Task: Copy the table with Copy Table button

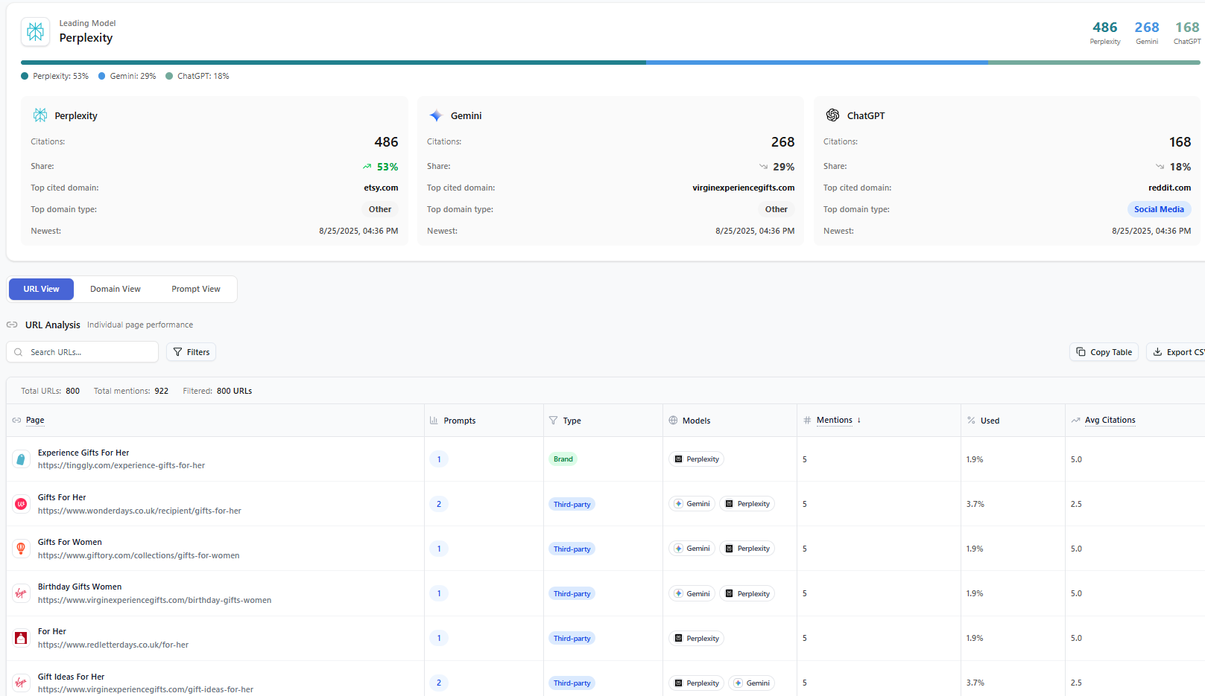Action: click(1104, 352)
